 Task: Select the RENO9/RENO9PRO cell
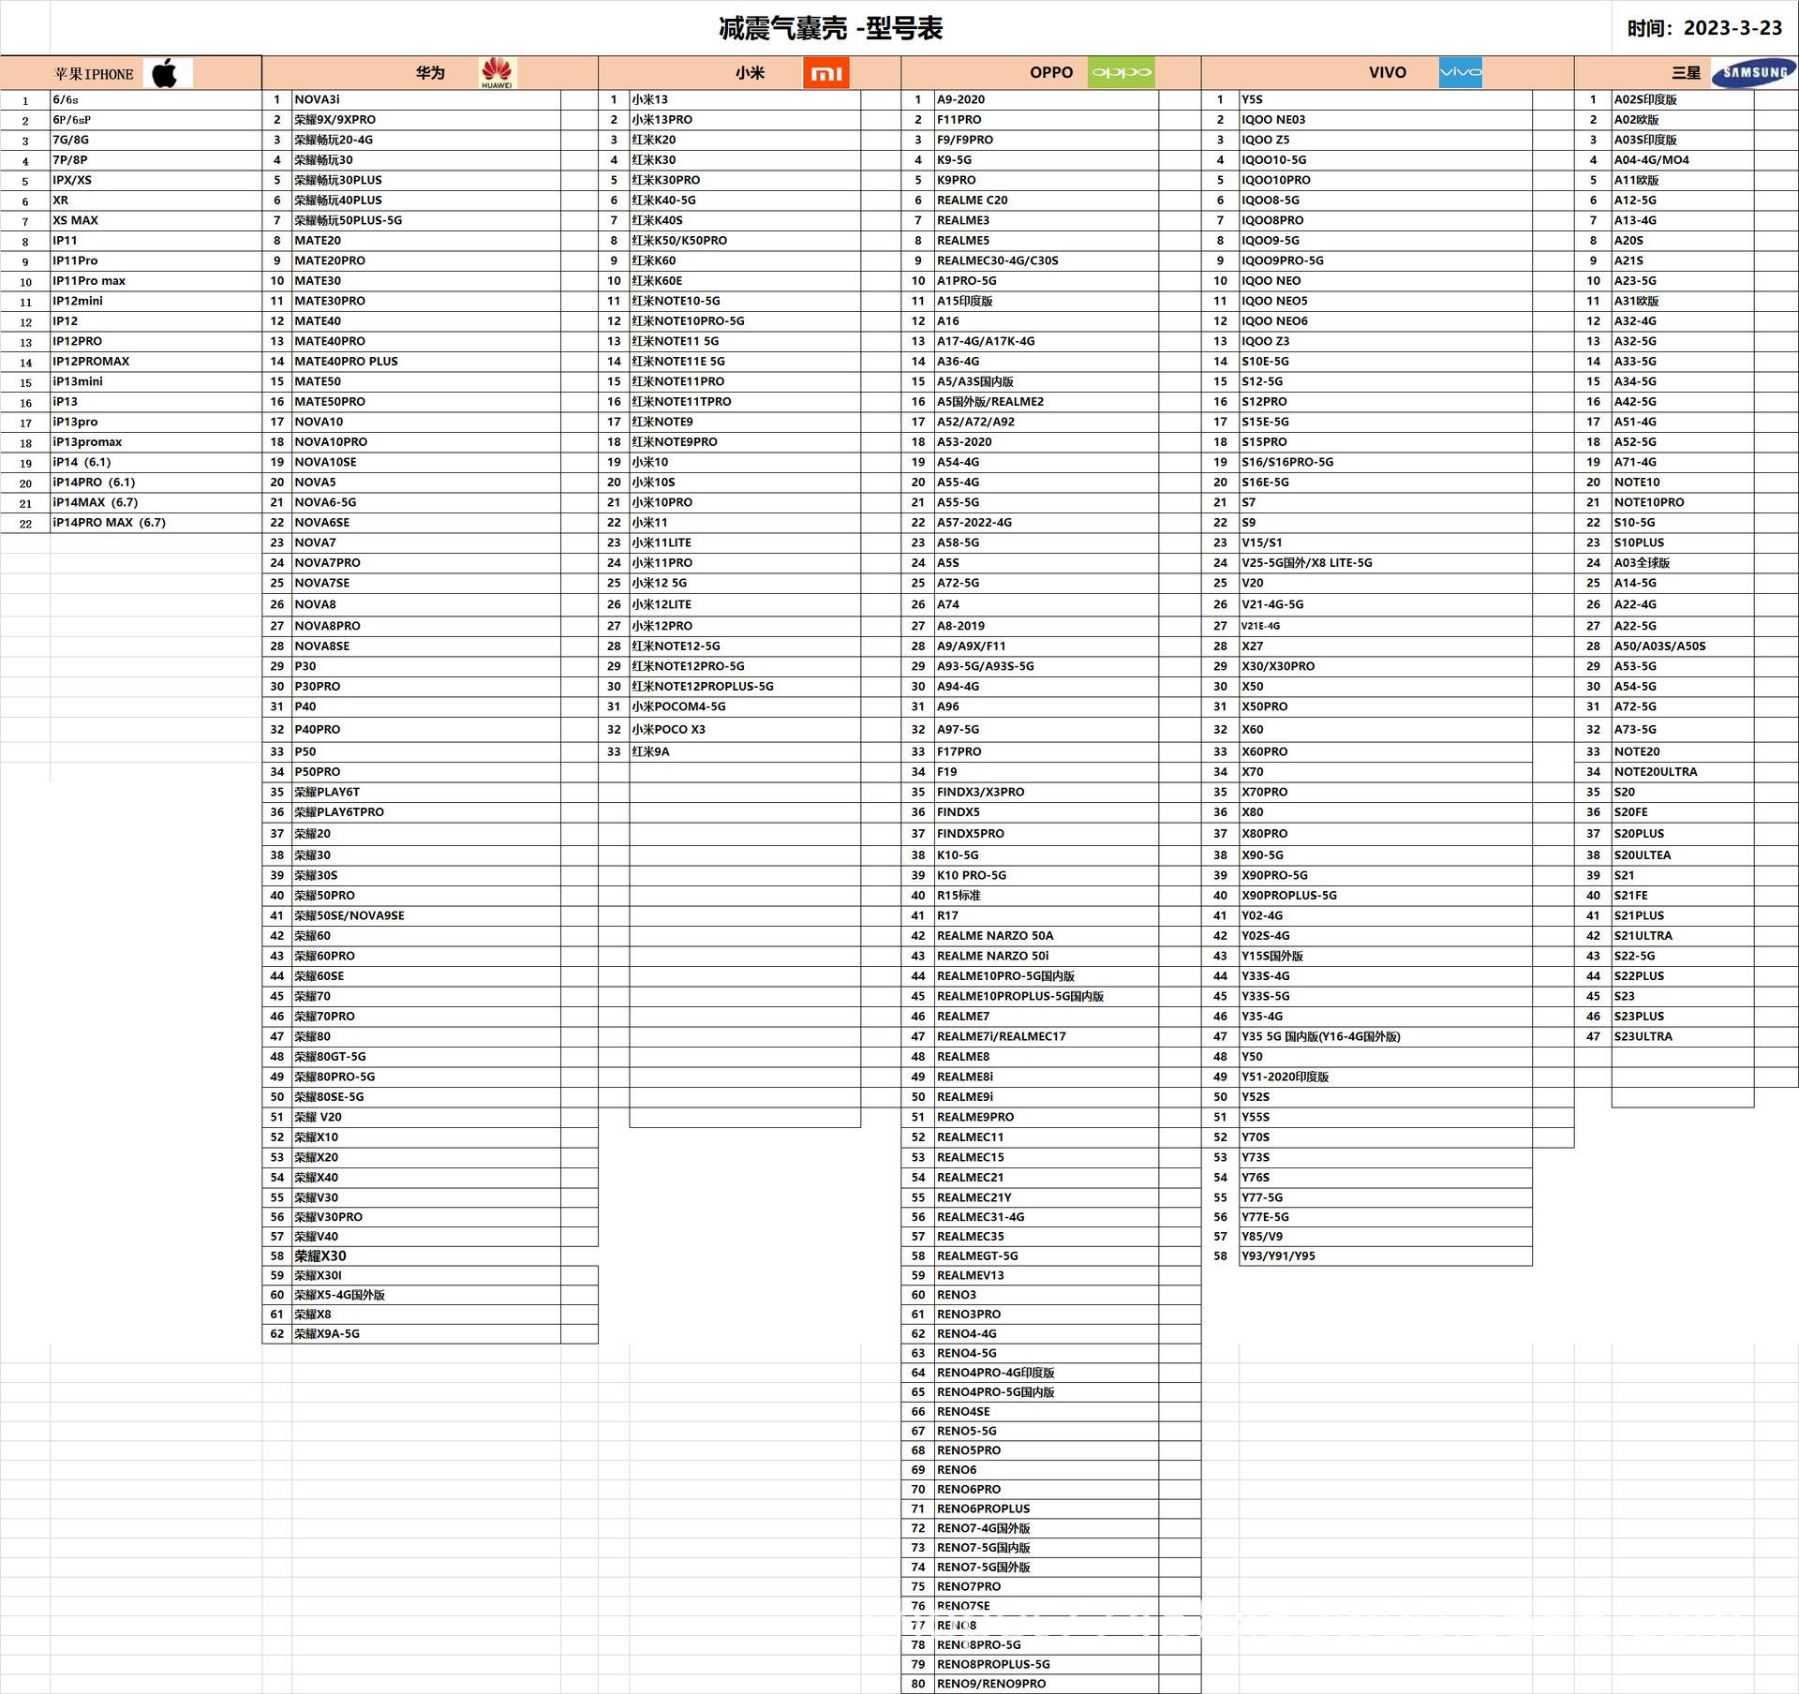(x=990, y=1684)
